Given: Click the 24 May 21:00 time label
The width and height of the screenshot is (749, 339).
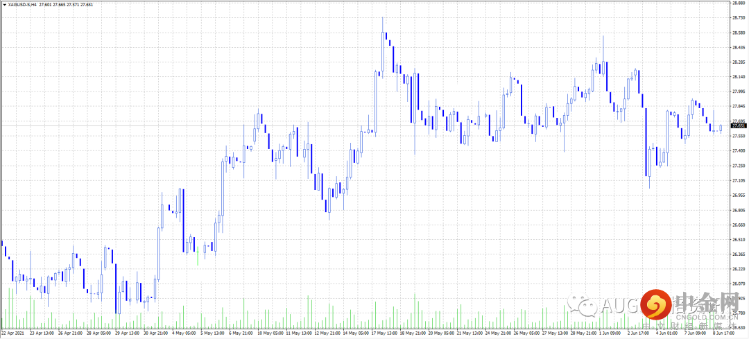Looking at the screenshot, I should coord(497,333).
